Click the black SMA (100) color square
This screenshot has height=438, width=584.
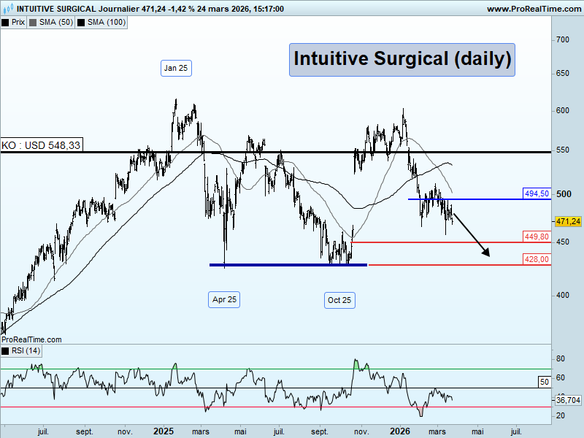pos(81,23)
